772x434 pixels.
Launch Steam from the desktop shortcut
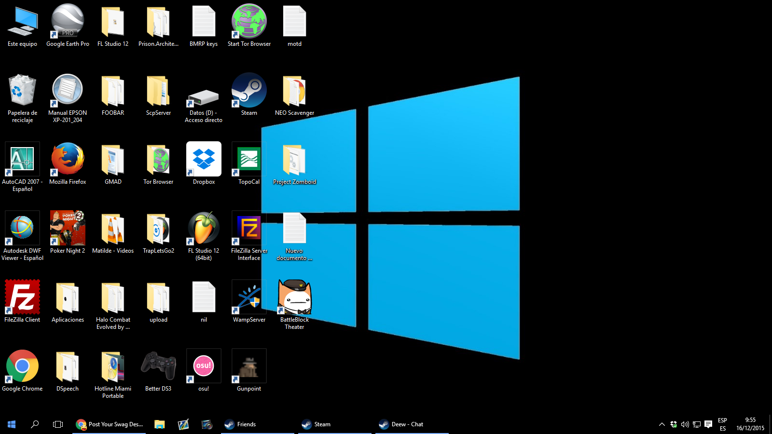(x=249, y=95)
